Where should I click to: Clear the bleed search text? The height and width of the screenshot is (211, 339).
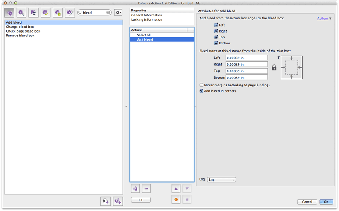[x=108, y=13]
